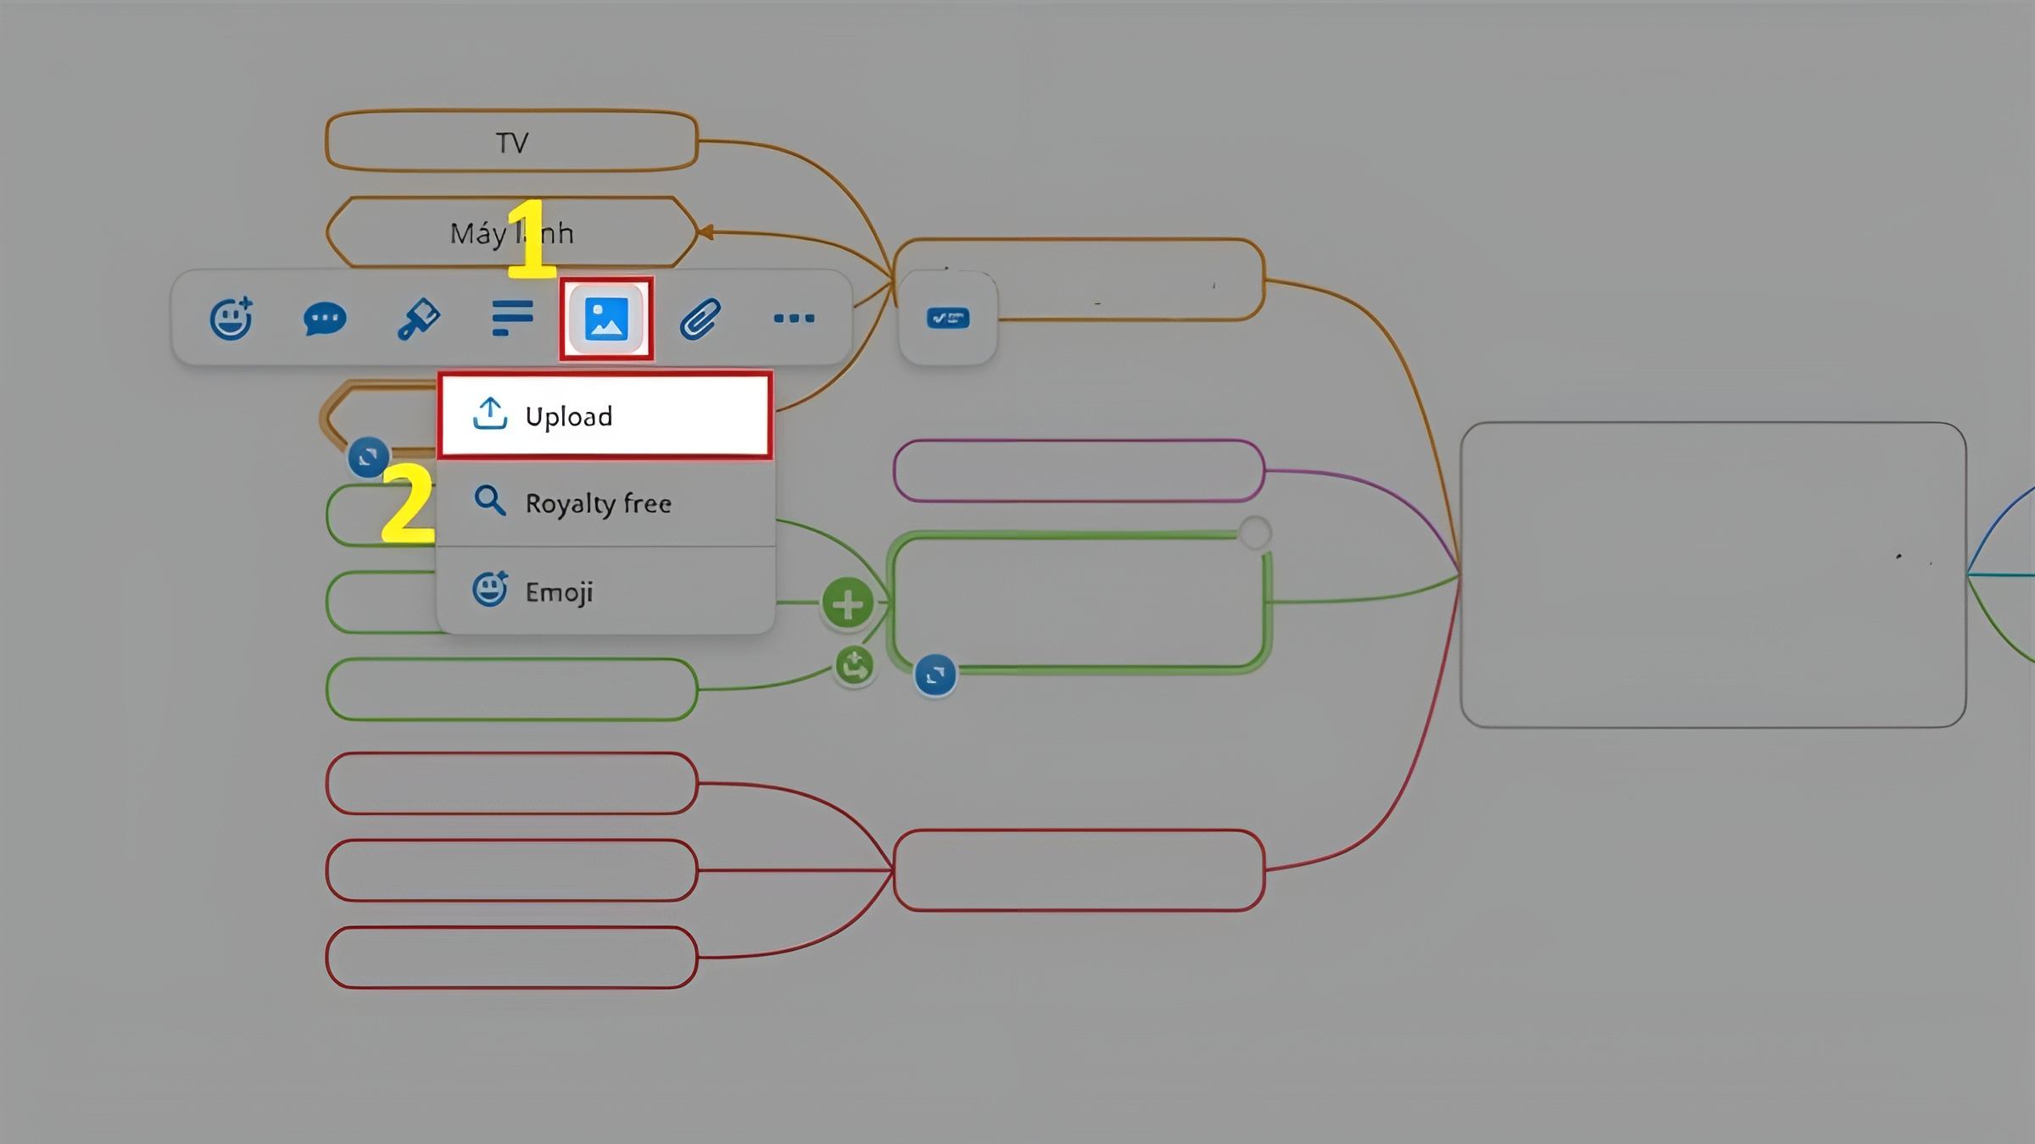Select Royalty free from the menu
This screenshot has height=1144, width=2035.
click(598, 503)
